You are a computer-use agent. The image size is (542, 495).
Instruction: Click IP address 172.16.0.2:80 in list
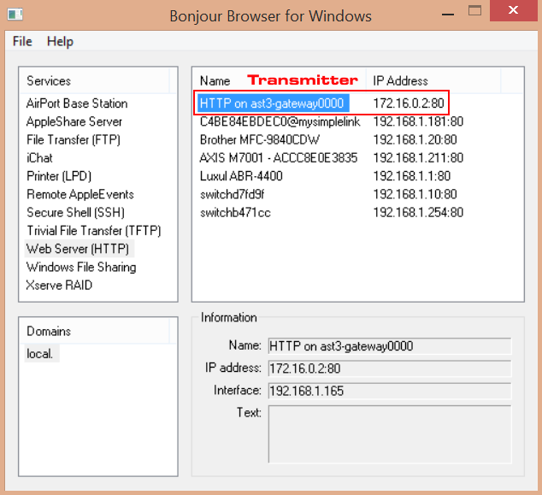pyautogui.click(x=409, y=103)
